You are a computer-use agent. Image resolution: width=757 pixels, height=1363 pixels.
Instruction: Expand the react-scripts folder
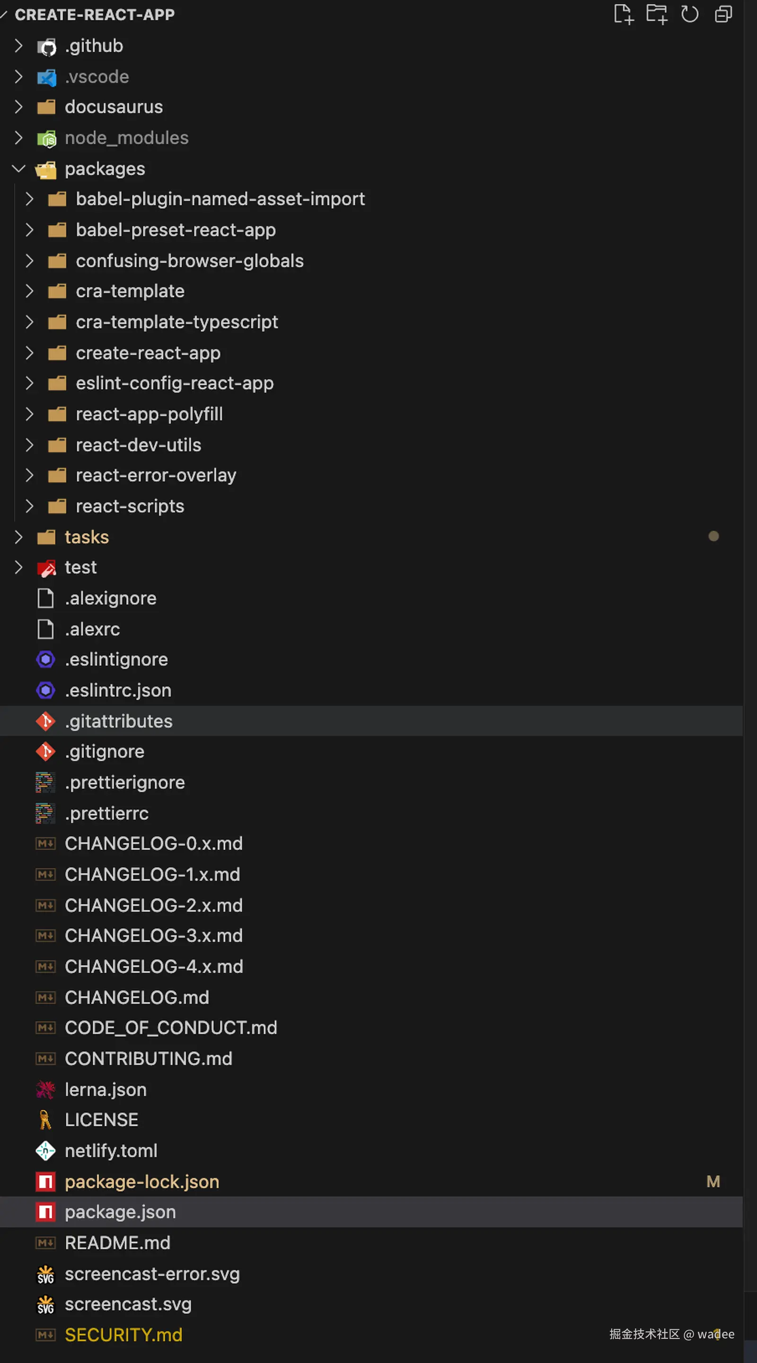point(30,506)
